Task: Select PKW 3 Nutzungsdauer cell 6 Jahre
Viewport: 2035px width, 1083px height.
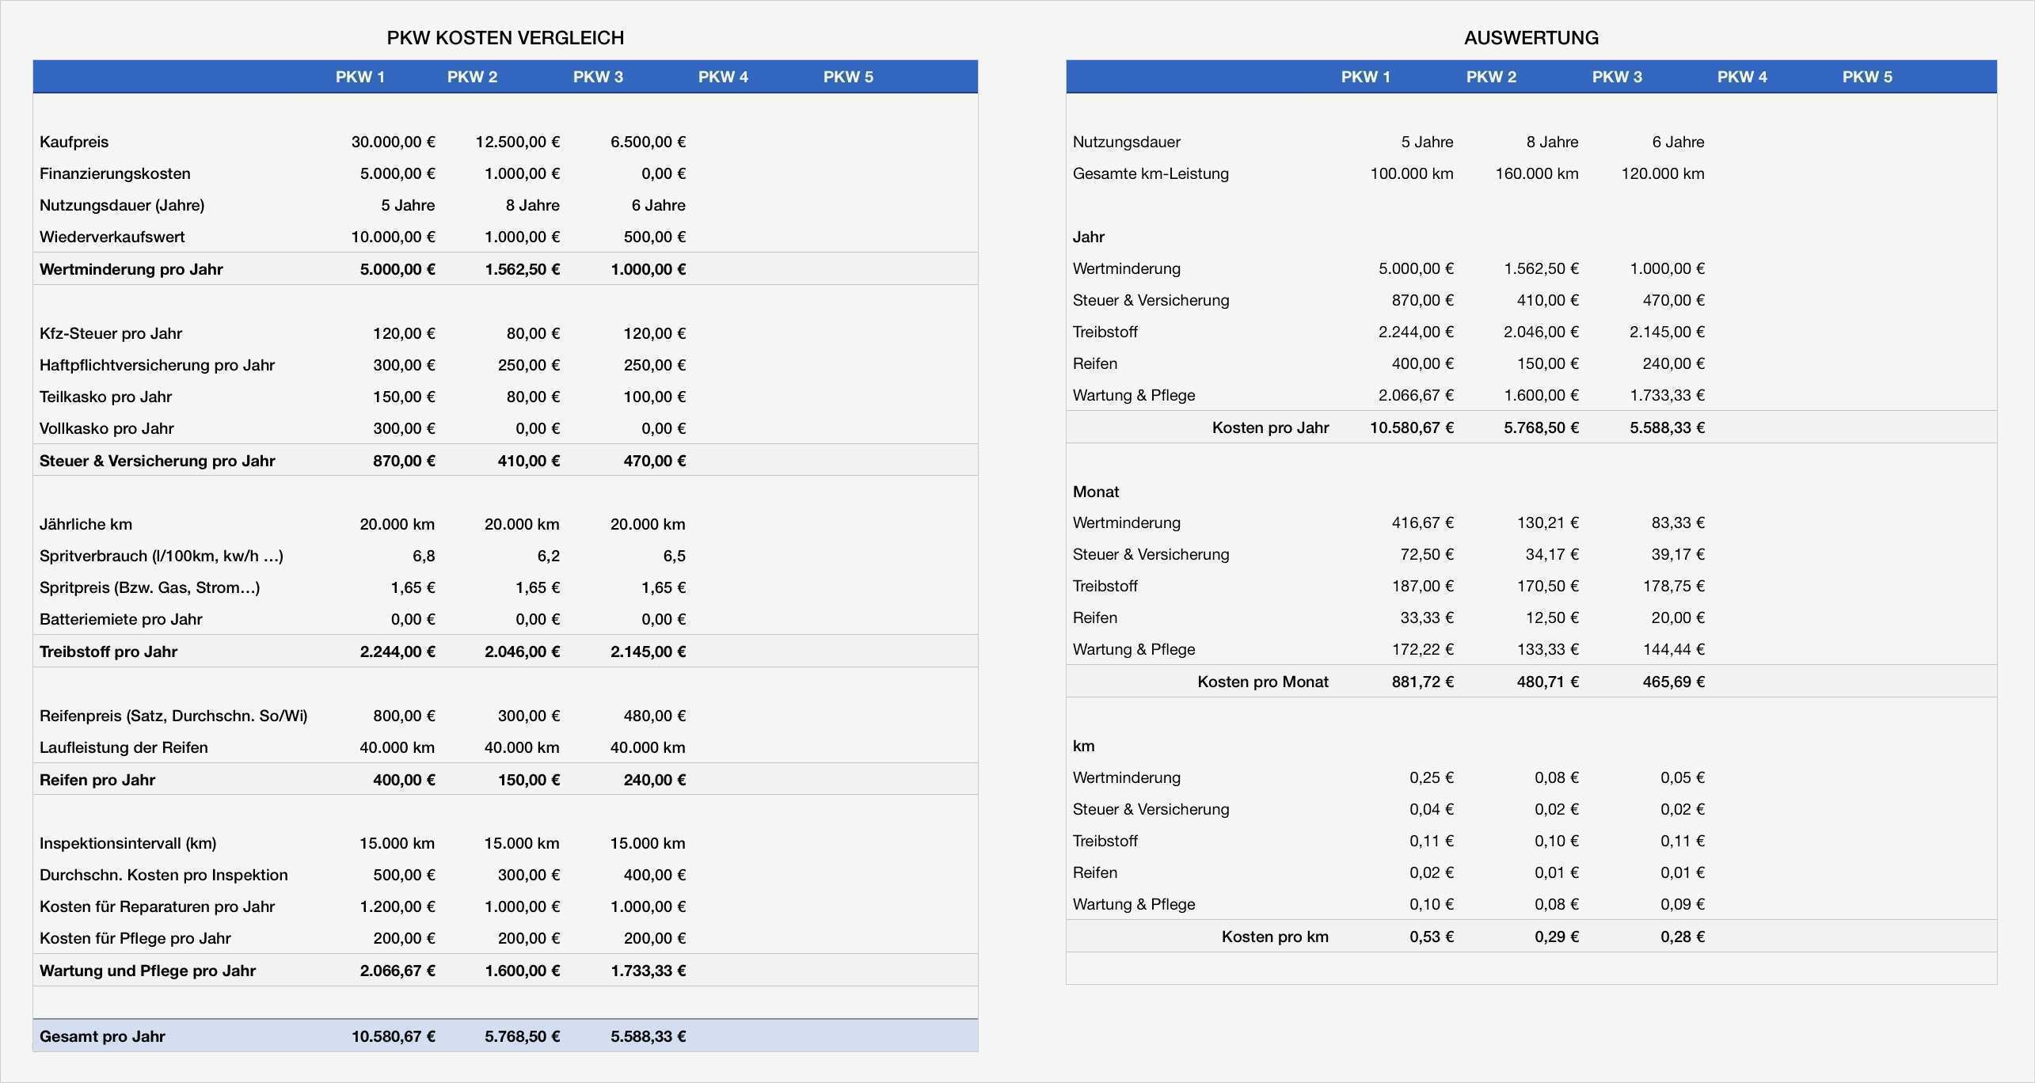Action: (x=658, y=205)
